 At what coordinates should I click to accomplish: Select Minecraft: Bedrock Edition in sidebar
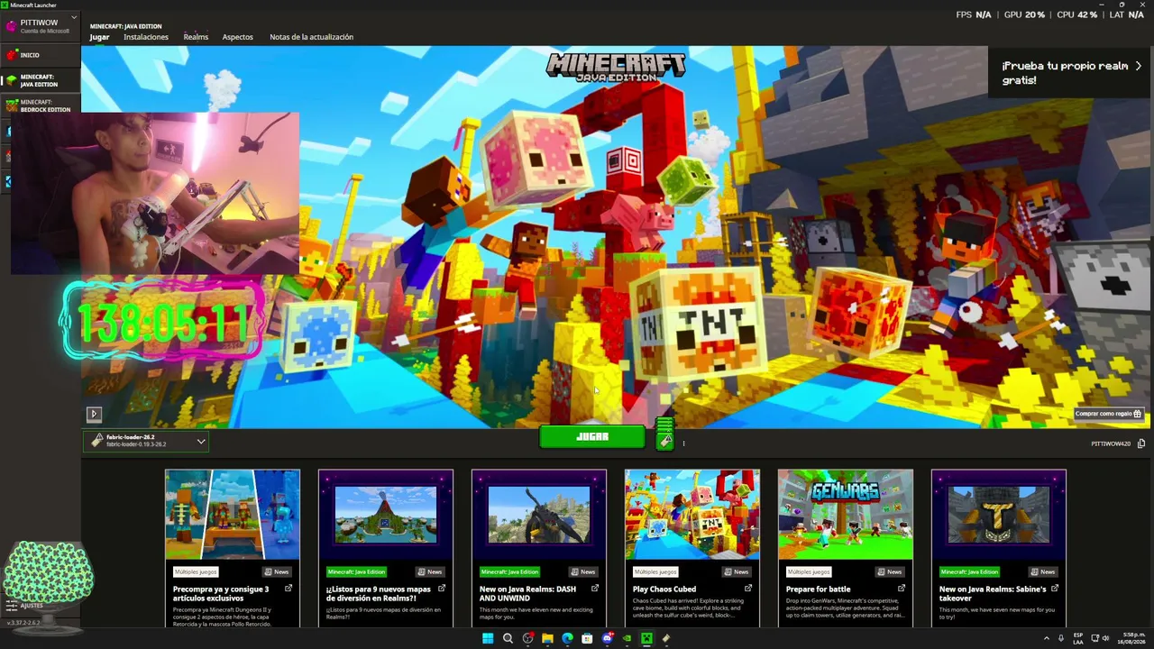tap(40, 105)
